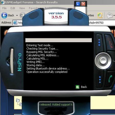Open the Favorites menu in Internet Explorer
The image size is (115, 115).
(34, 8)
